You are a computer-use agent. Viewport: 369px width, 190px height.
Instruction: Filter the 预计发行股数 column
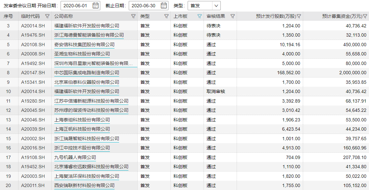click(299, 16)
